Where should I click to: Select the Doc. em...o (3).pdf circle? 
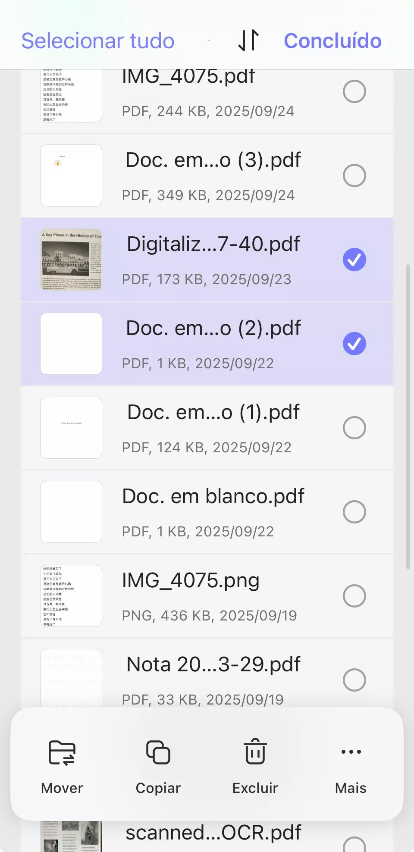pos(354,175)
